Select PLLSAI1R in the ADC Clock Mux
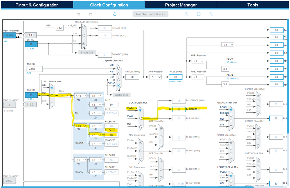Screen dimensions: 290x188 point(141,143)
